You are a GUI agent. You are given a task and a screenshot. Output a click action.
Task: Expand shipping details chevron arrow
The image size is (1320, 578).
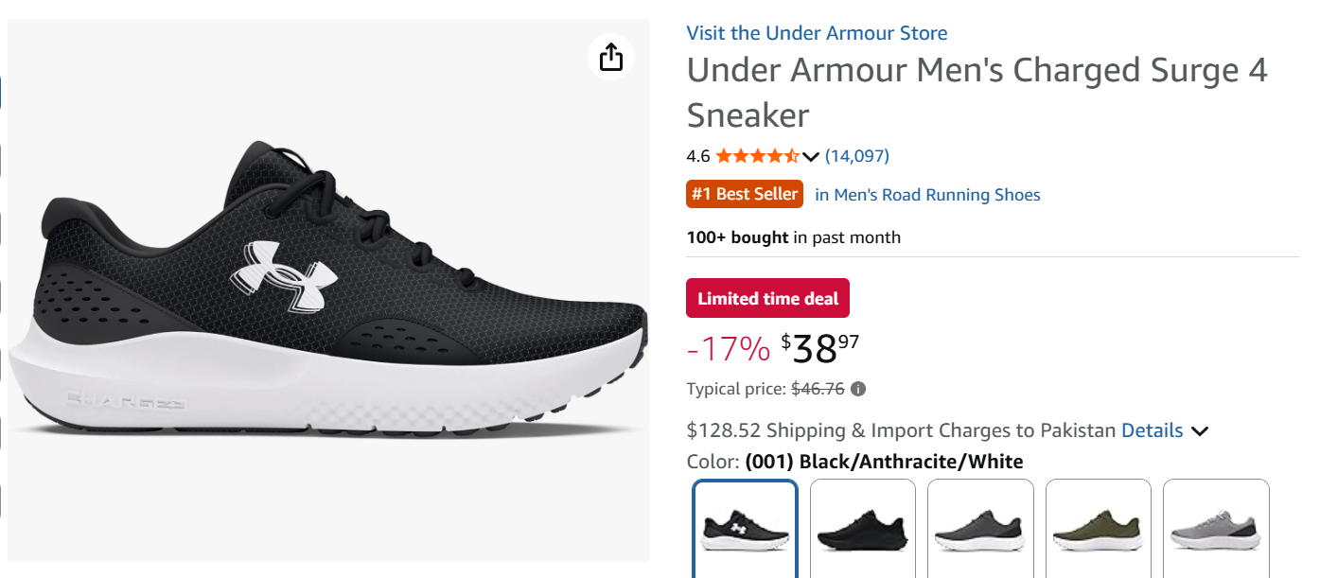[1200, 431]
